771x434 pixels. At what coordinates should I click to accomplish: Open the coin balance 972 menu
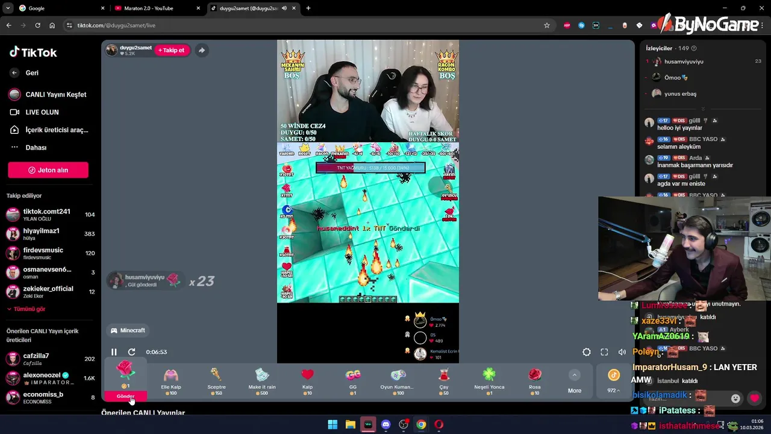pyautogui.click(x=614, y=382)
